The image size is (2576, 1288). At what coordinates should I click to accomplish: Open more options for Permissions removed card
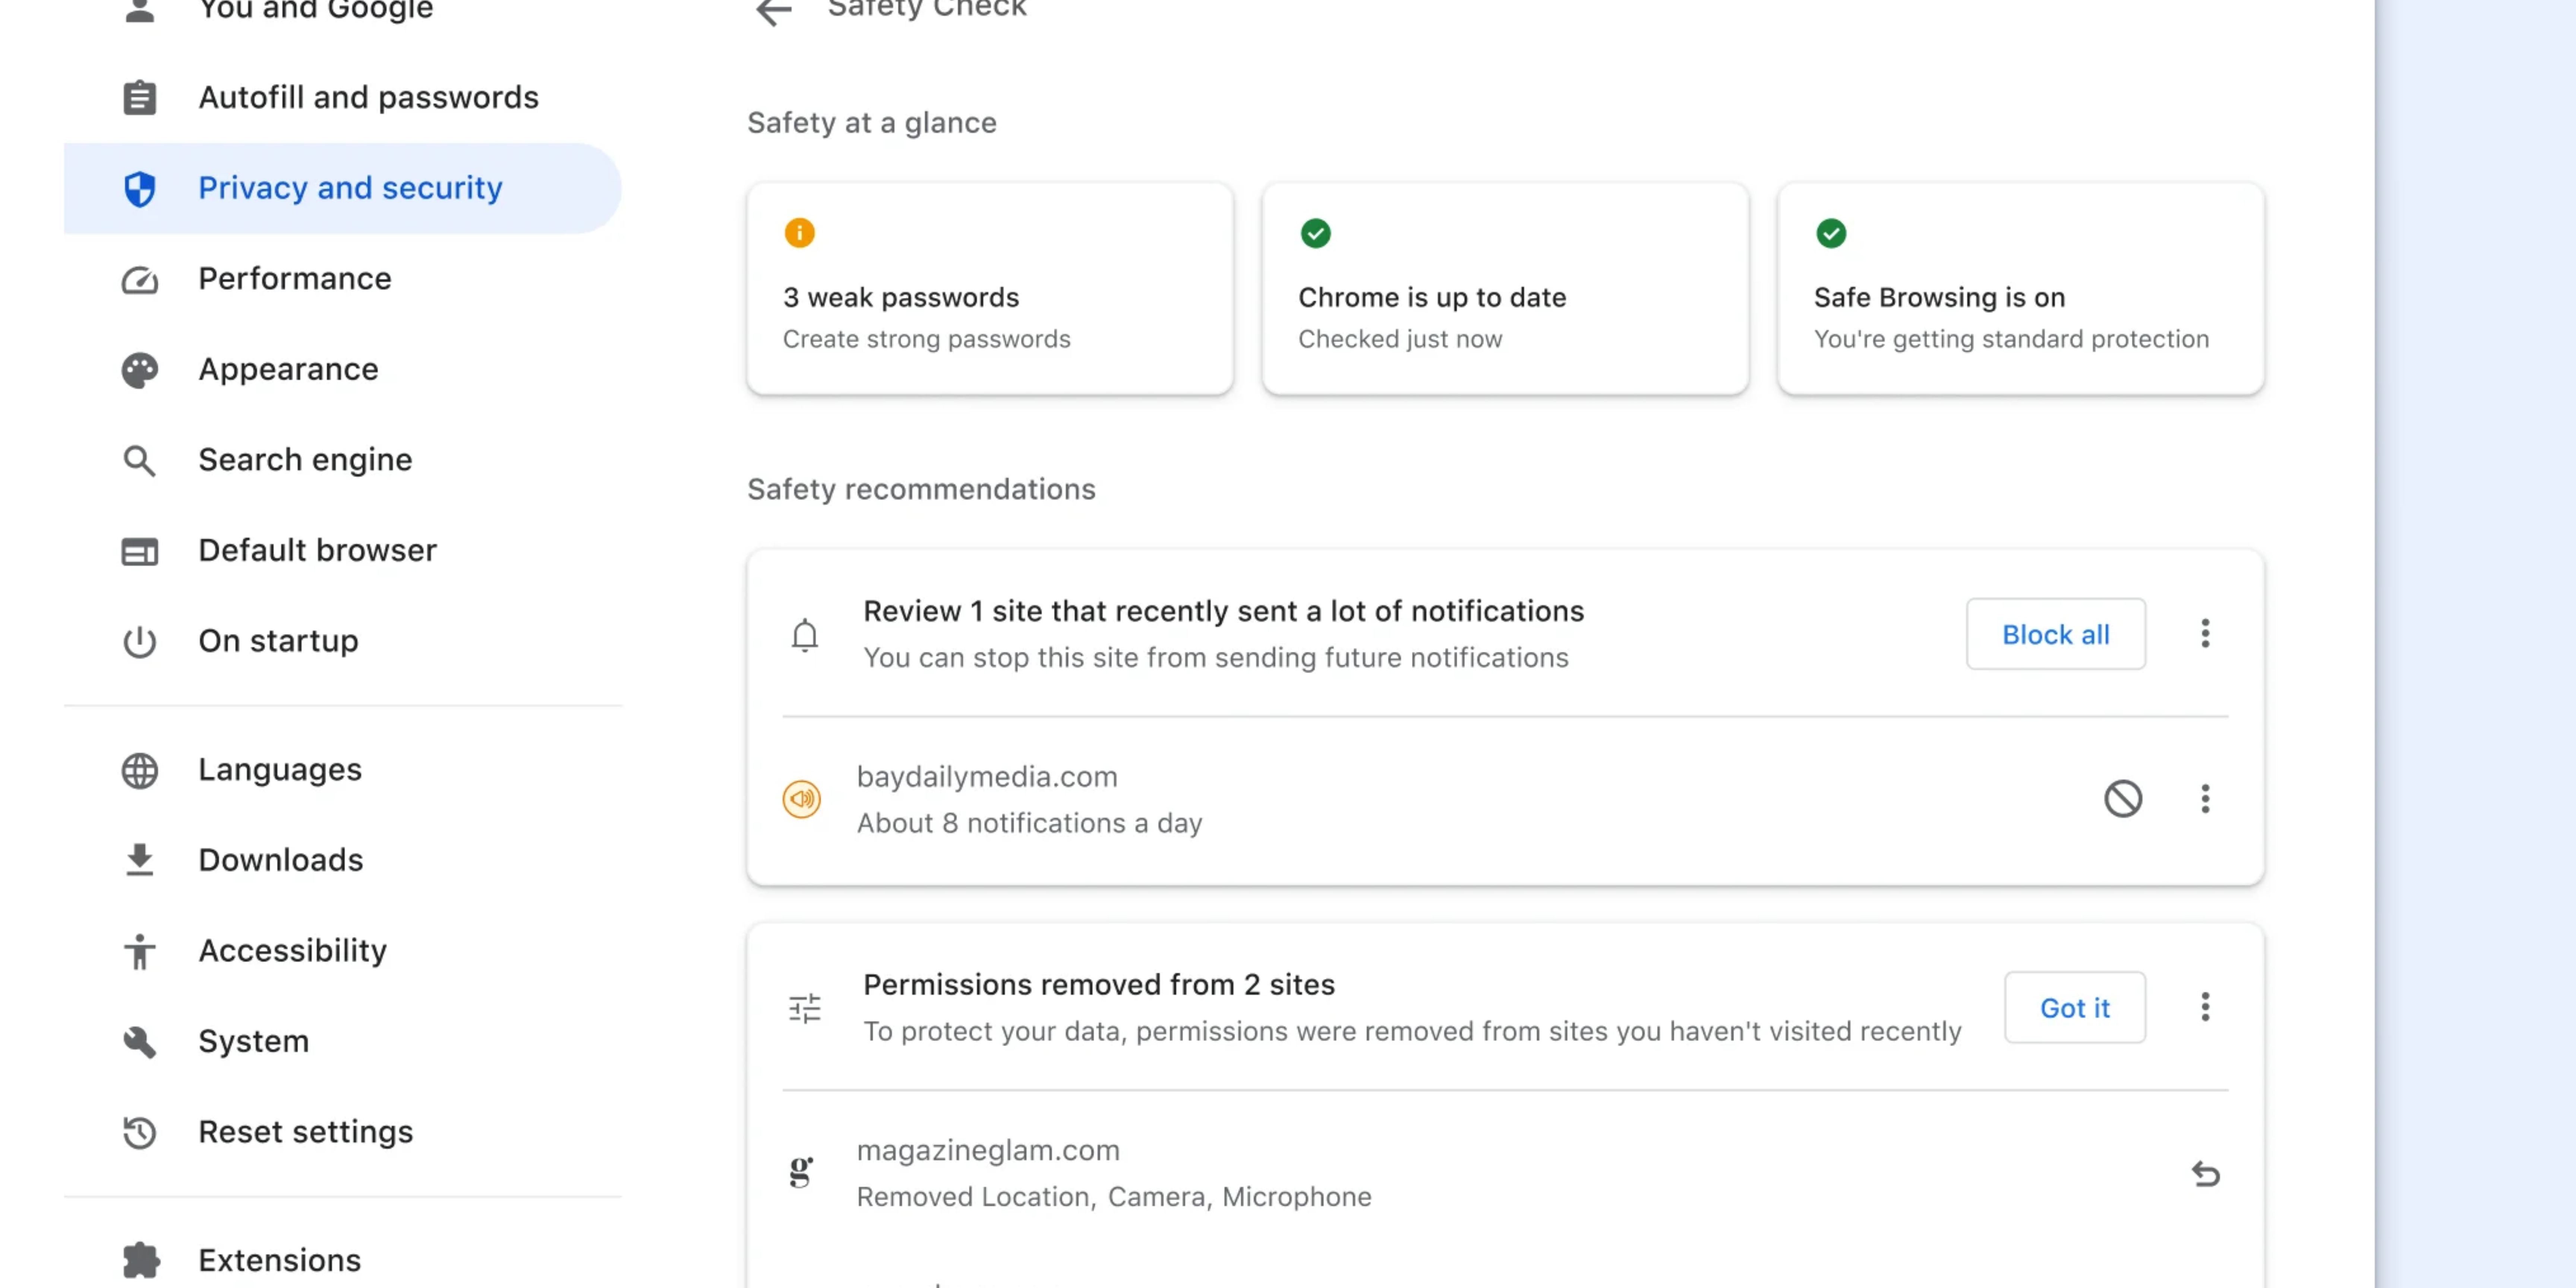(x=2204, y=1007)
